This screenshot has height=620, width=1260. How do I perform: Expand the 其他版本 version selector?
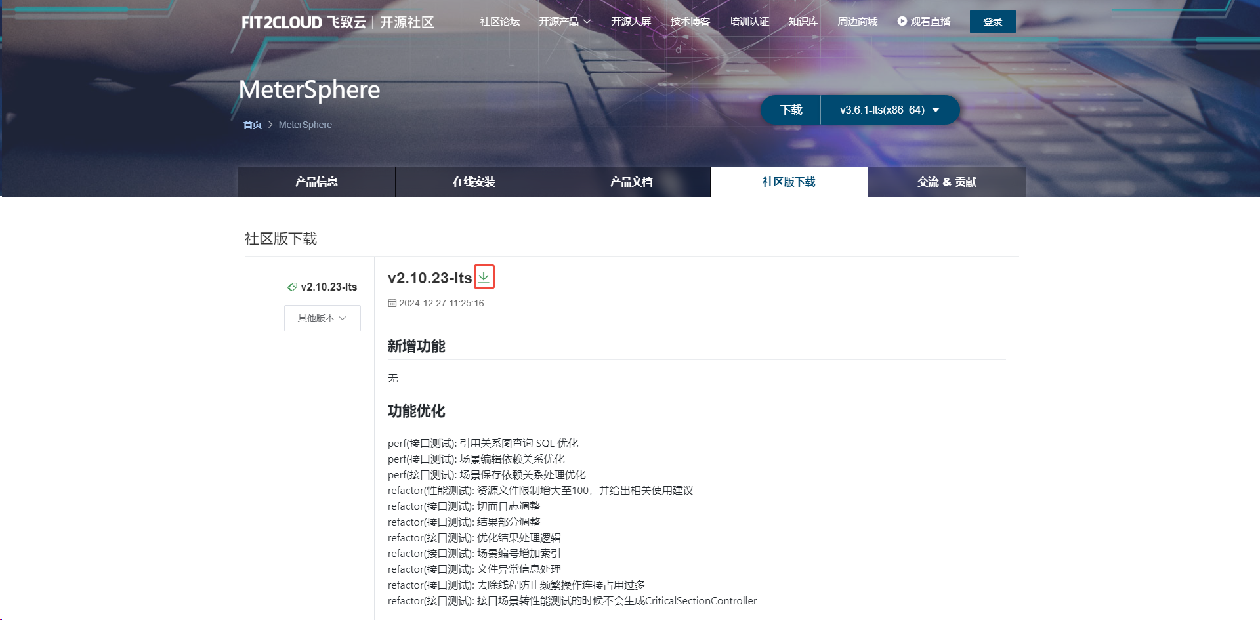click(x=322, y=318)
